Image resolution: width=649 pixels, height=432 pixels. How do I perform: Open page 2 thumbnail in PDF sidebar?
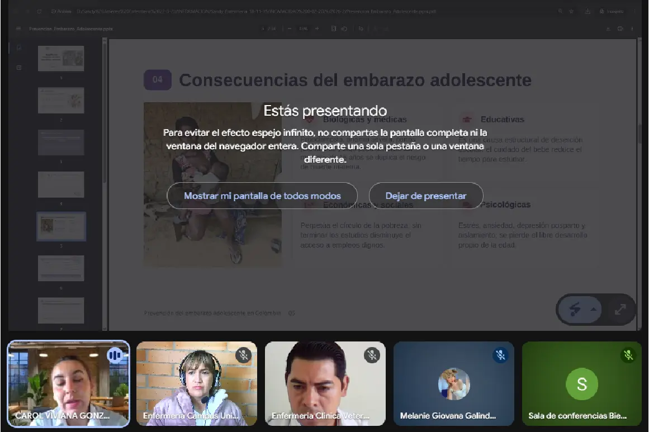click(61, 100)
